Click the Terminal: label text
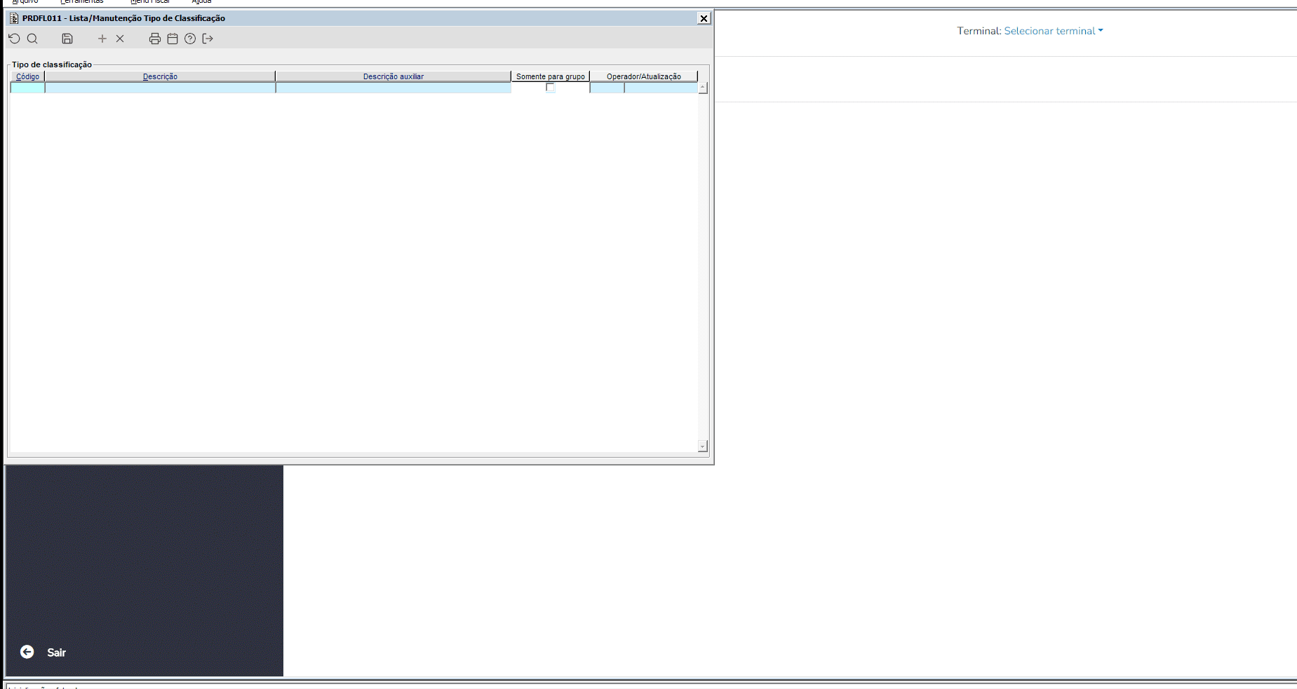The height and width of the screenshot is (689, 1297). coord(979,31)
